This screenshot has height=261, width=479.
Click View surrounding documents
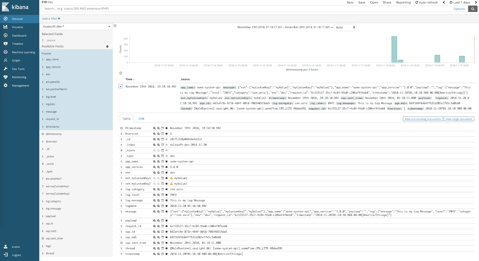click(x=422, y=119)
